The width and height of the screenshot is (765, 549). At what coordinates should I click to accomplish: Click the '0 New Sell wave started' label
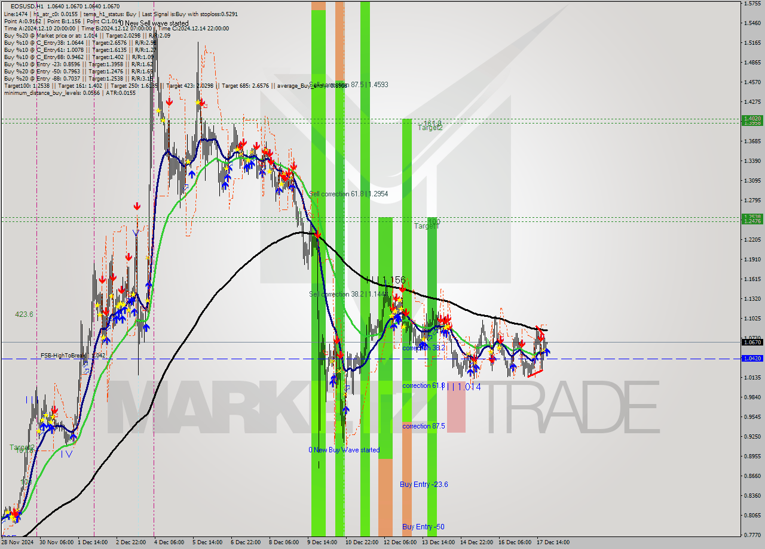[x=154, y=23]
